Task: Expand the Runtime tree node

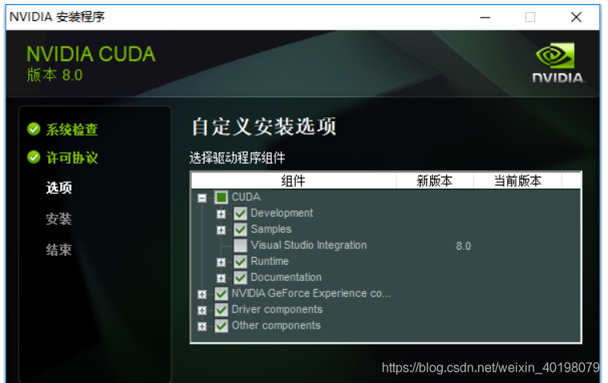Action: 221,263
